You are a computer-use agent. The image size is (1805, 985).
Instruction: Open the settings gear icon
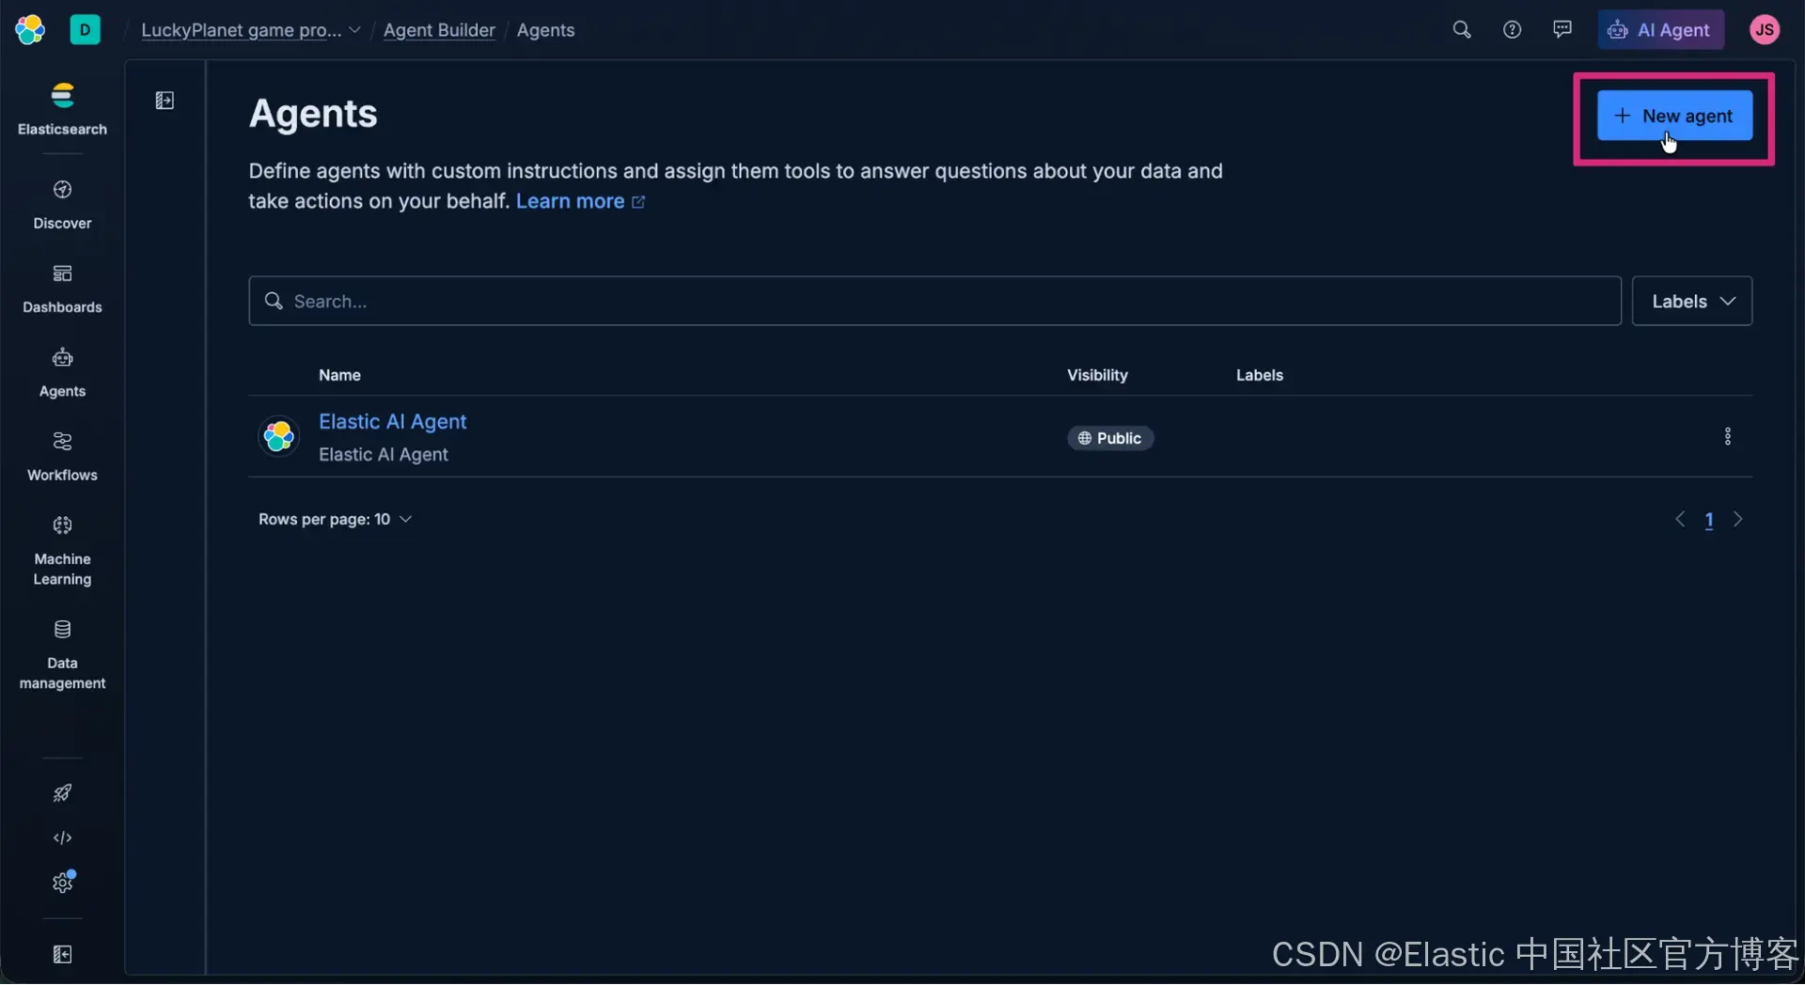coord(62,883)
